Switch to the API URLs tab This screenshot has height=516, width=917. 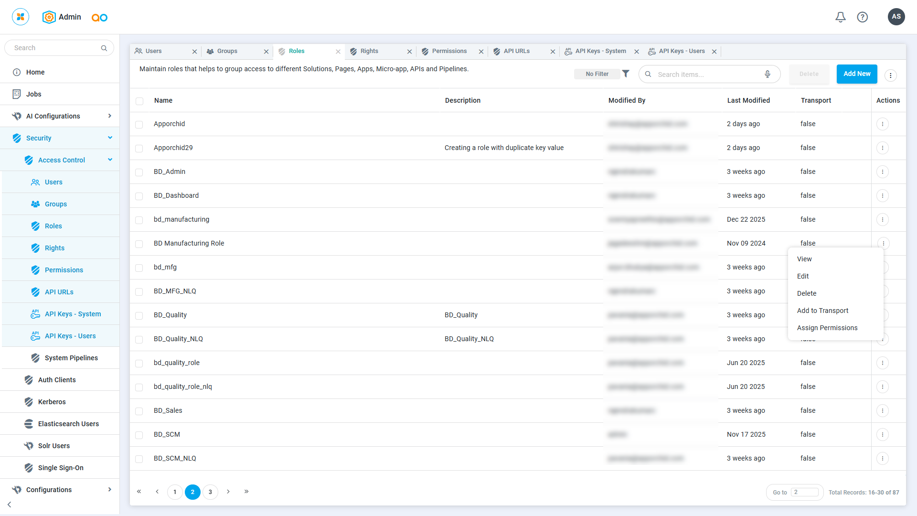pos(516,51)
